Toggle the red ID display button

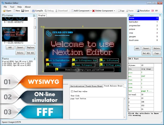pyautogui.click(x=152, y=11)
